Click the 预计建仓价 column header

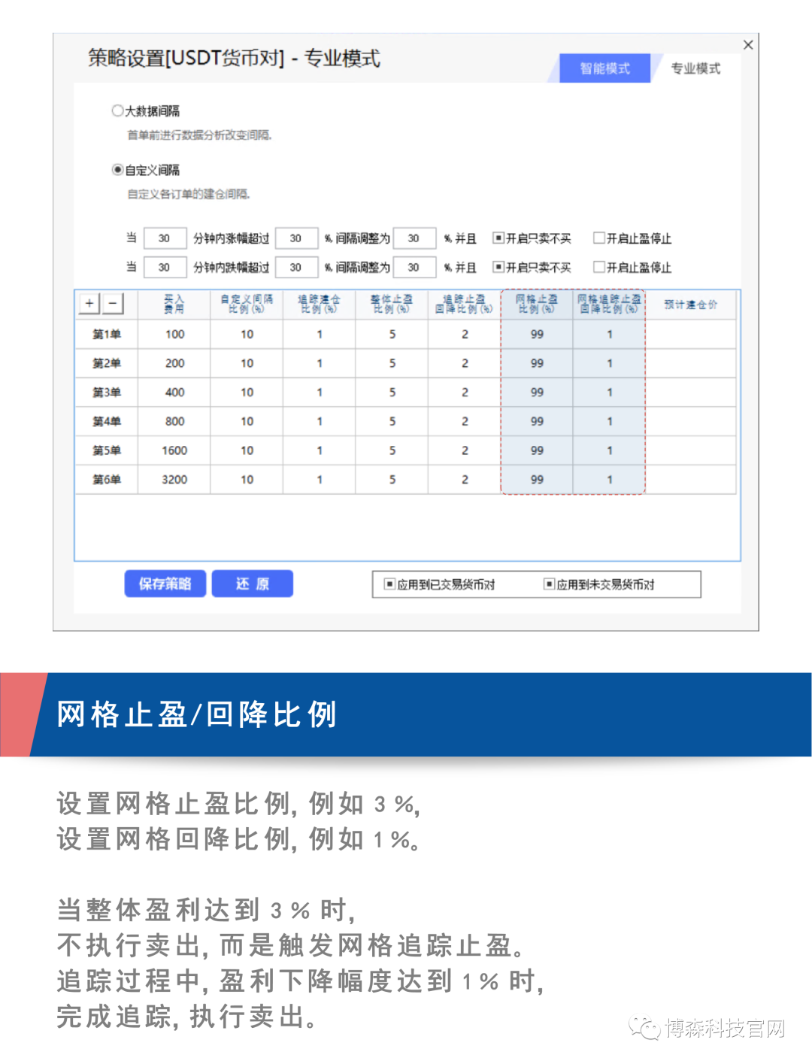tap(690, 305)
